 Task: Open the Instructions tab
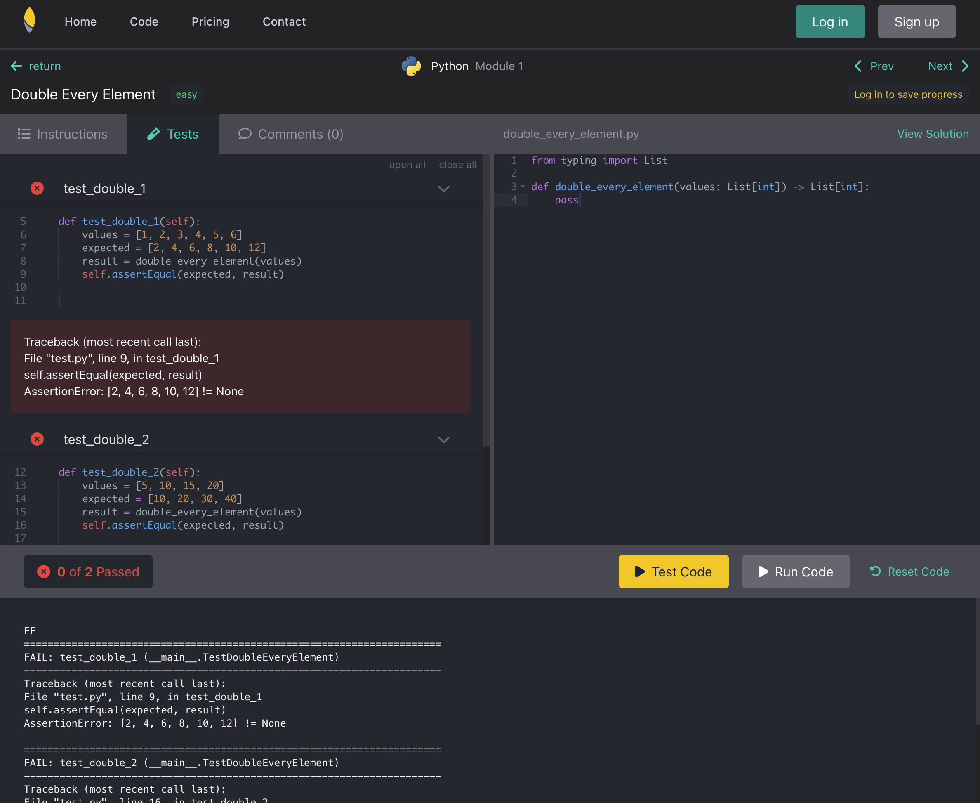64,134
